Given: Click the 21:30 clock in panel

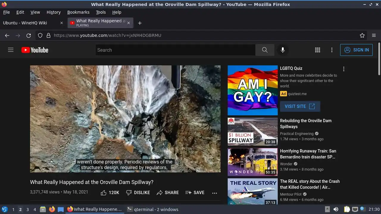Looking at the screenshot, I should 374,209.
